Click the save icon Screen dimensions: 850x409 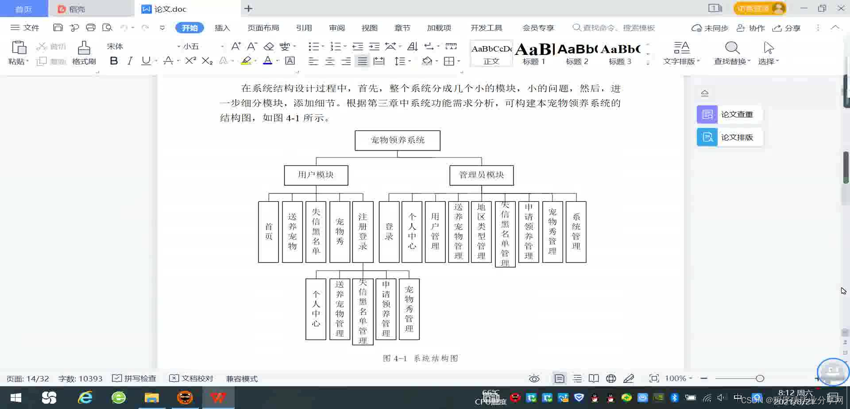tap(58, 27)
